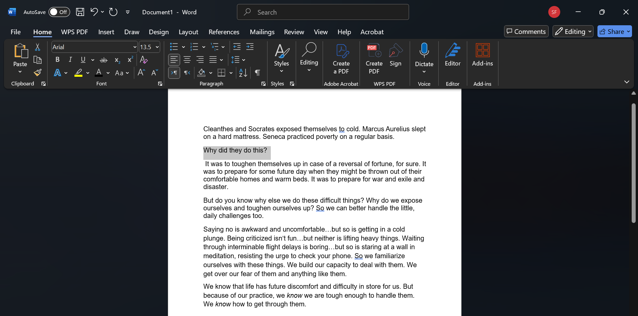This screenshot has height=316, width=638.
Task: Click in the Search box
Action: pyautogui.click(x=323, y=12)
